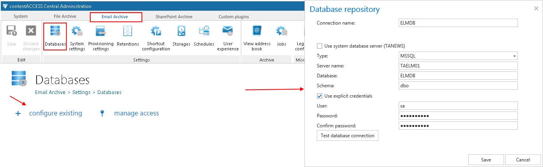Switch to the Email Archive tab
543x167 pixels.
pos(116,17)
